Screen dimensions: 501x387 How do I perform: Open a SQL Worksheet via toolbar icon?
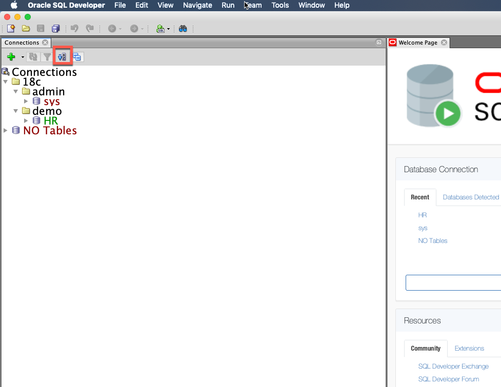pyautogui.click(x=161, y=29)
